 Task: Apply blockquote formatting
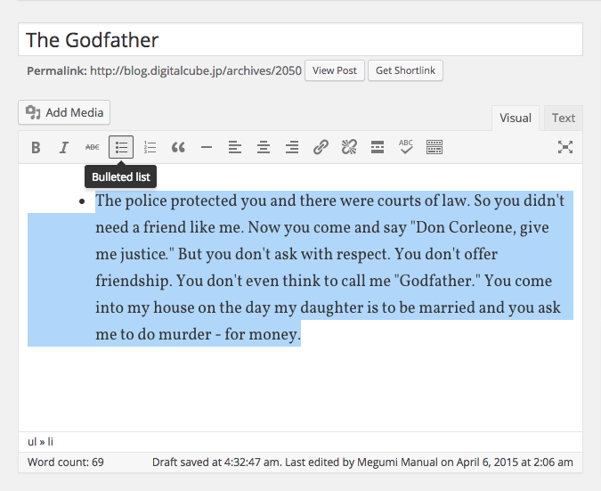(178, 148)
